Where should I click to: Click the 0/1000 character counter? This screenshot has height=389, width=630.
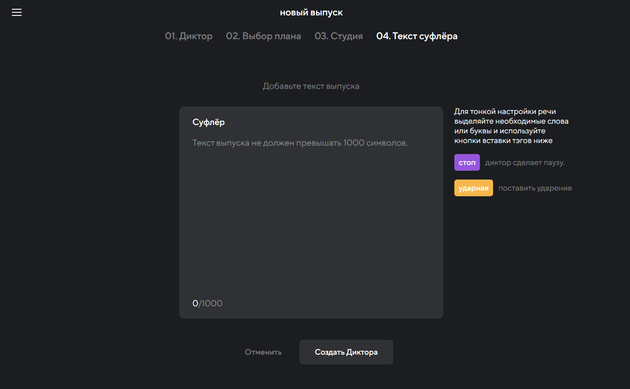pyautogui.click(x=207, y=303)
